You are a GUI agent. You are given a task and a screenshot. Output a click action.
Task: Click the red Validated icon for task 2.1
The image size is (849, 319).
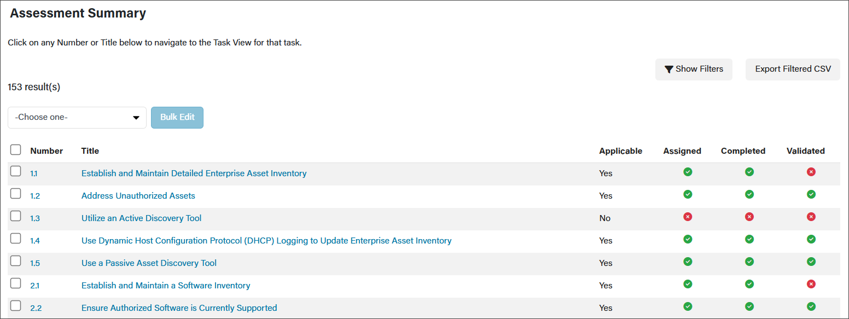click(x=811, y=284)
